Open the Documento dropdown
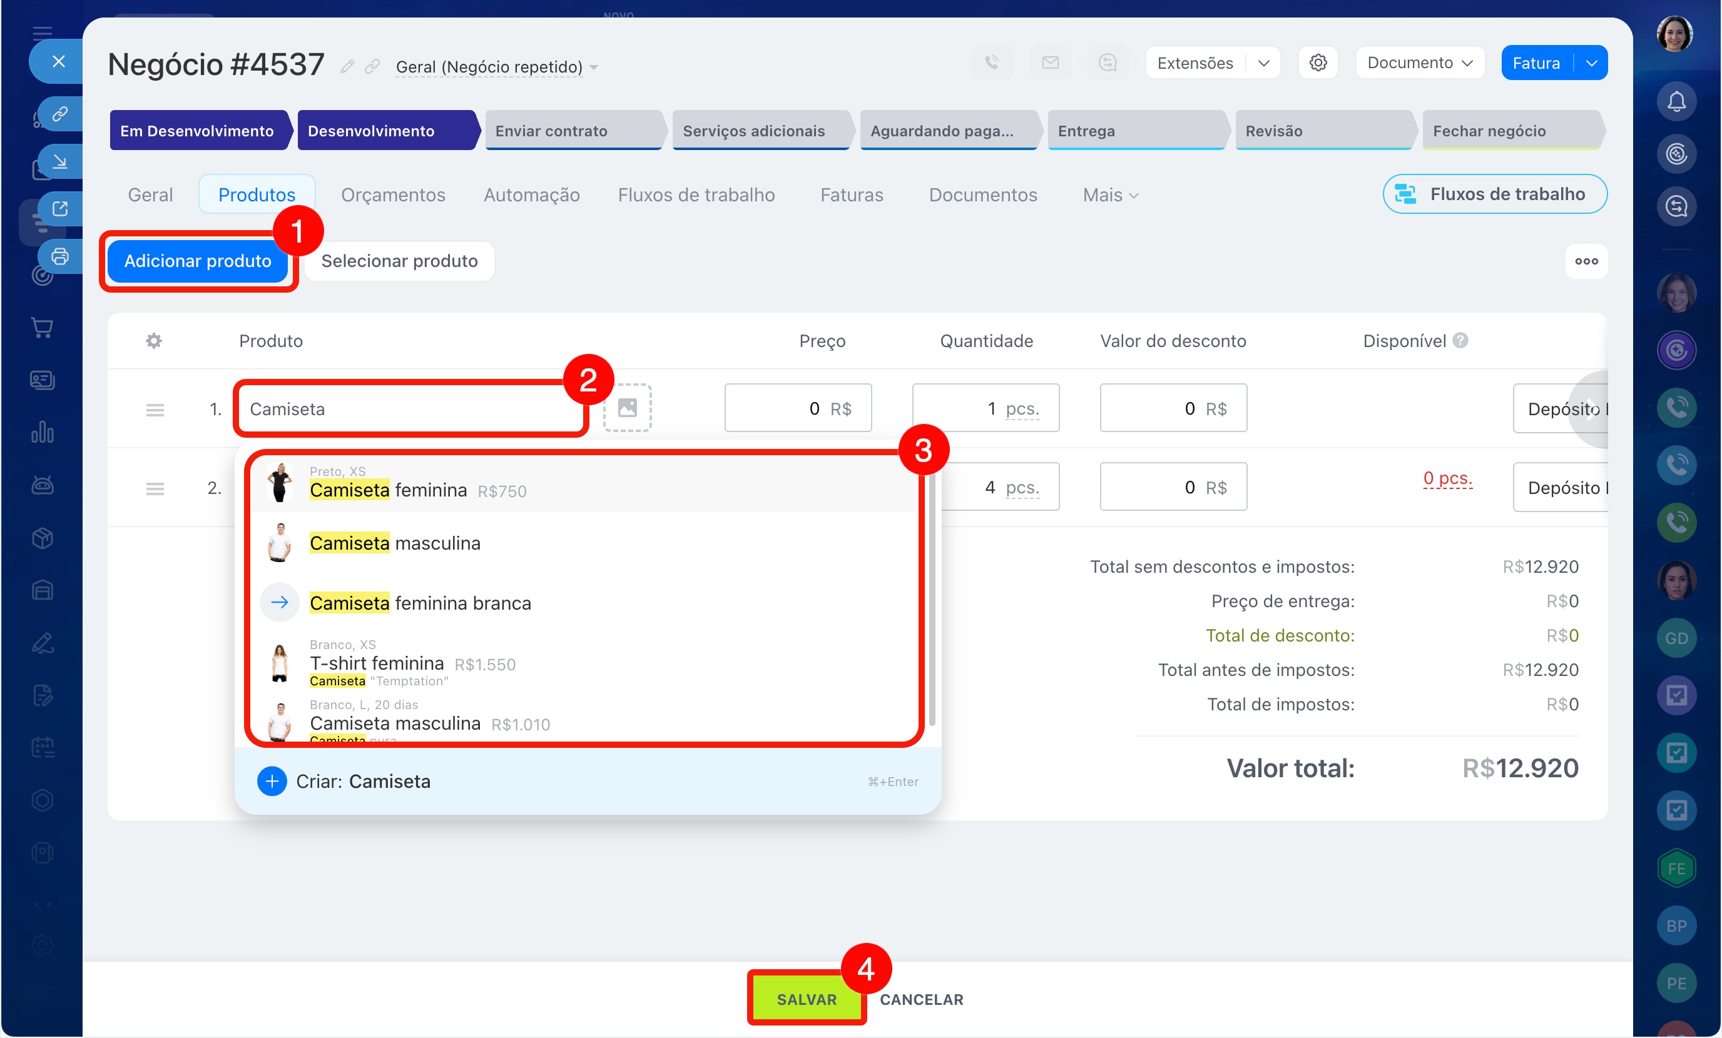Screen dimensions: 1722x1038 [x=1419, y=63]
